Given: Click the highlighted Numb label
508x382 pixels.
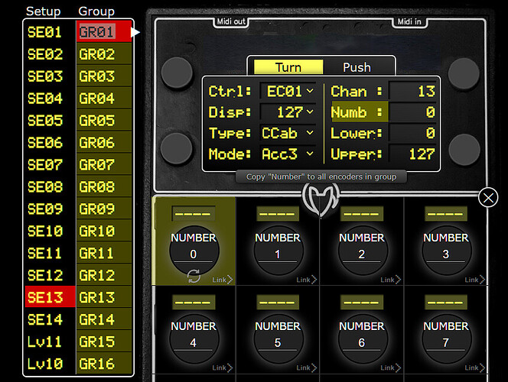Looking at the screenshot, I should coord(360,112).
